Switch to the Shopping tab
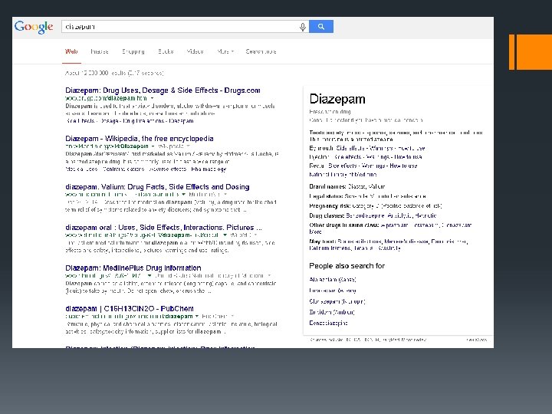 point(133,51)
